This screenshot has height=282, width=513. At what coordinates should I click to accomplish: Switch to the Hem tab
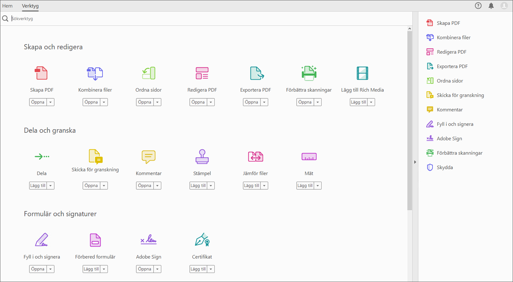[7, 6]
